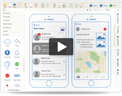Open the Properties side tab
The width and height of the screenshot is (122, 96).
(x=118, y=18)
